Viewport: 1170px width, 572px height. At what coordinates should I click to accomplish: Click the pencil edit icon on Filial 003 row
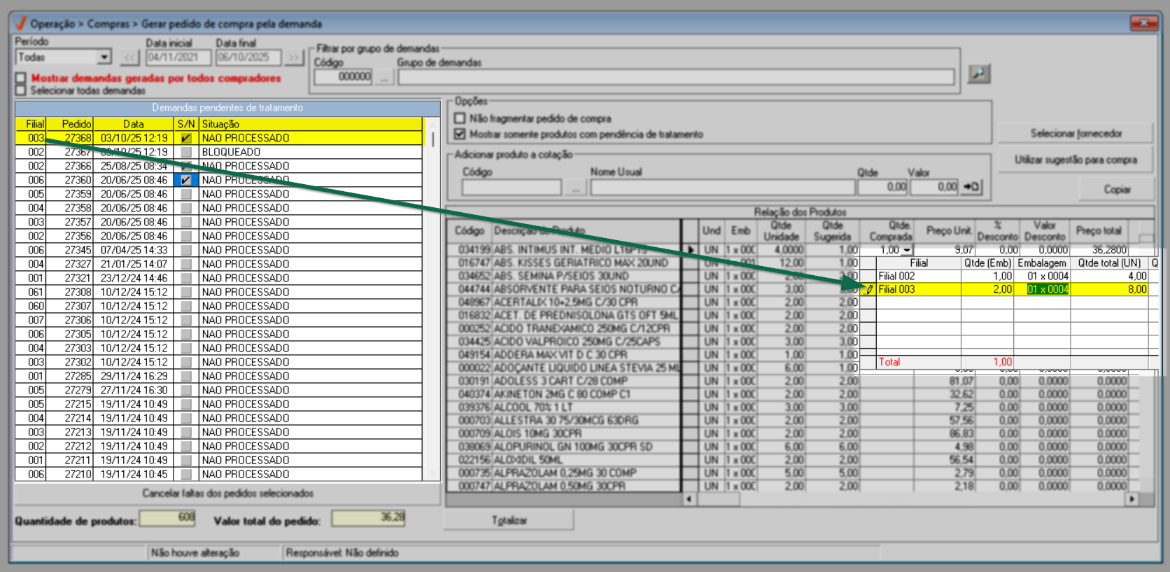[x=868, y=289]
